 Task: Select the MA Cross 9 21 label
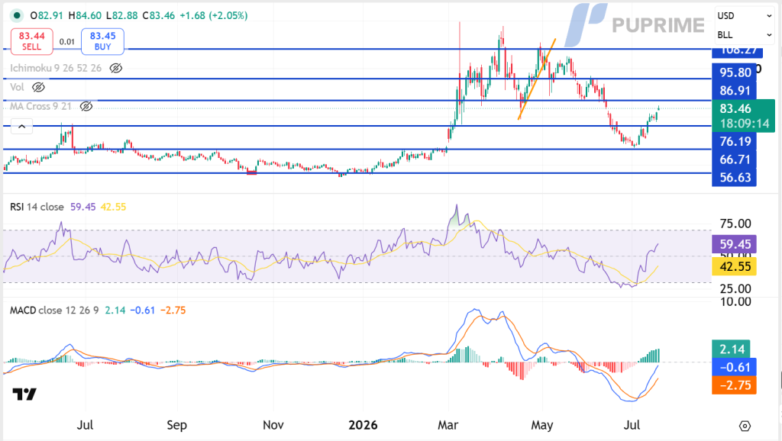[x=41, y=106]
